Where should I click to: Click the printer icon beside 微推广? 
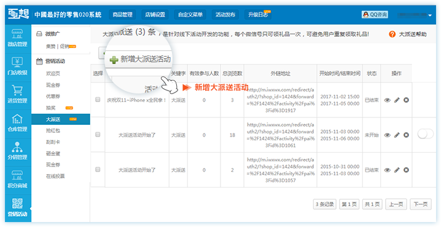point(39,34)
